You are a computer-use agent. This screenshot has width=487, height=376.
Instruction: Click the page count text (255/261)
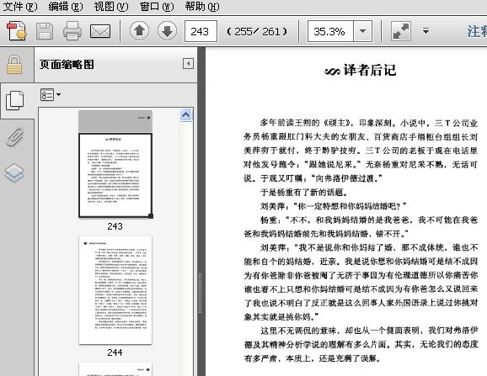tap(257, 31)
